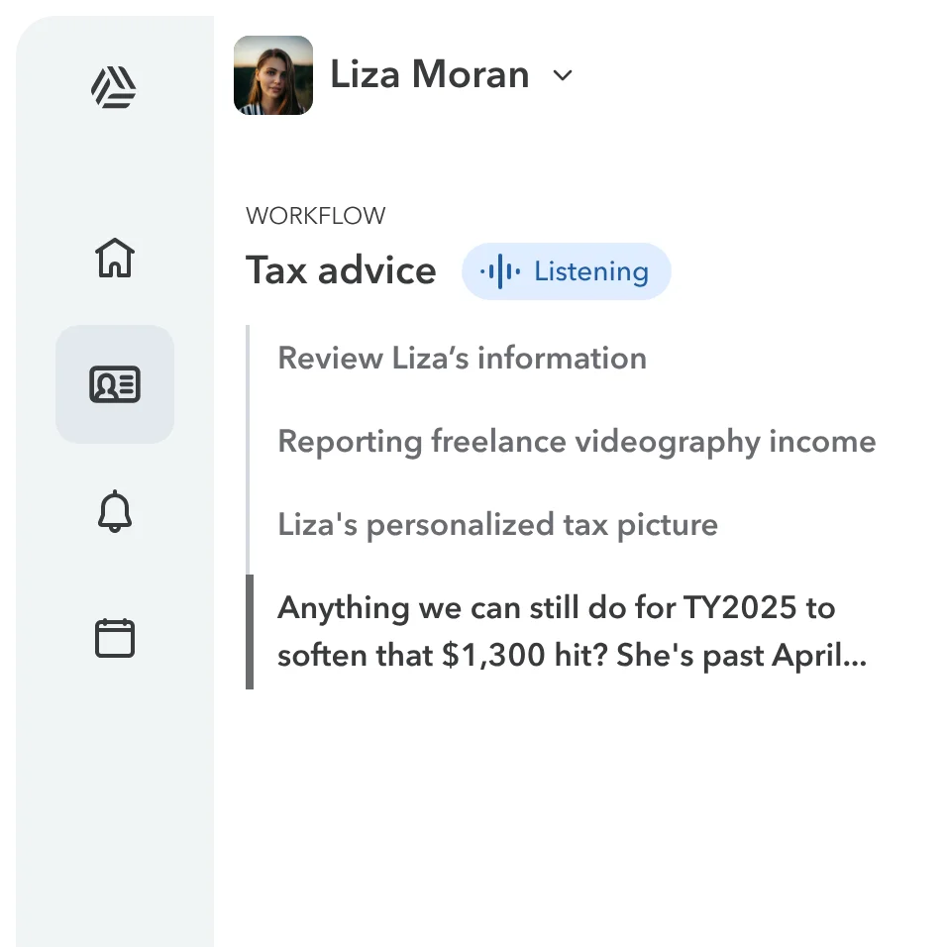Image resolution: width=947 pixels, height=947 pixels.
Task: Click the Tax advice workflow heading
Action: (341, 270)
